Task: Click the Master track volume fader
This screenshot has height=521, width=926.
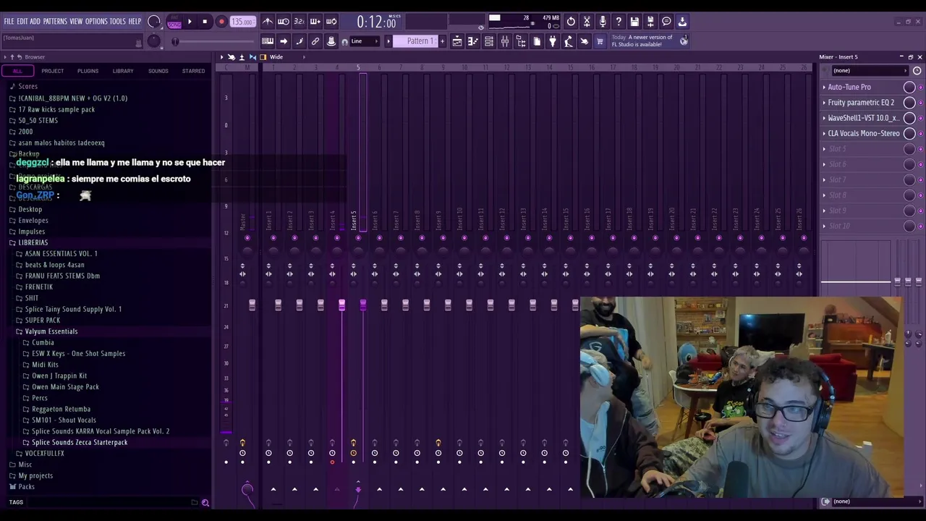Action: 252,306
